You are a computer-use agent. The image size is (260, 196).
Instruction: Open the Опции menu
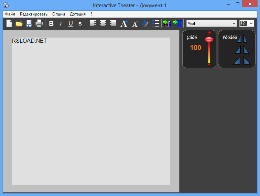click(x=58, y=14)
